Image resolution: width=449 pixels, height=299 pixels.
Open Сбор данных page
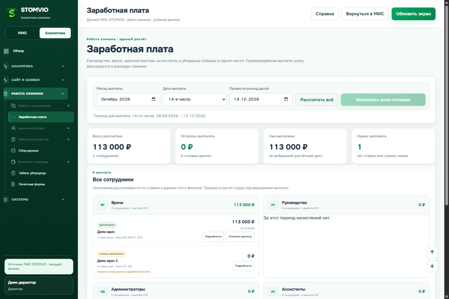[41, 151]
